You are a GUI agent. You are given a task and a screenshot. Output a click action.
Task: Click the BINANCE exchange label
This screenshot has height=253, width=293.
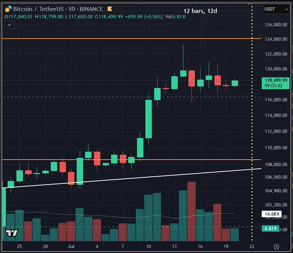coord(92,9)
